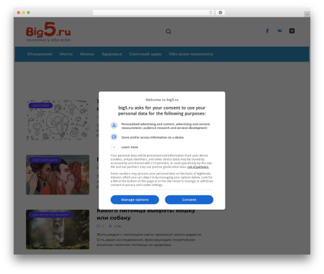This screenshot has height=274, width=324.
Task: Open the Какого питомца выбрать article title
Action: point(146,214)
